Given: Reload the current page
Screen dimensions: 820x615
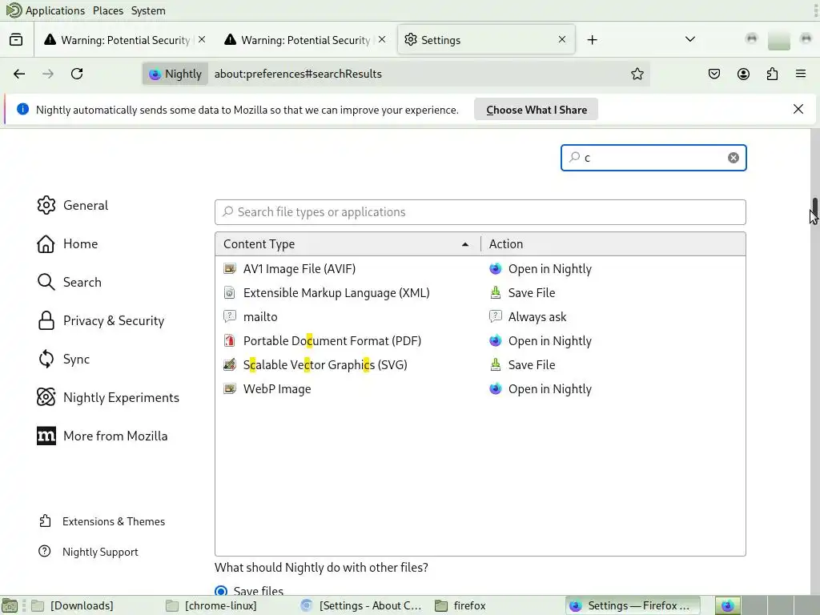Looking at the screenshot, I should (x=77, y=74).
